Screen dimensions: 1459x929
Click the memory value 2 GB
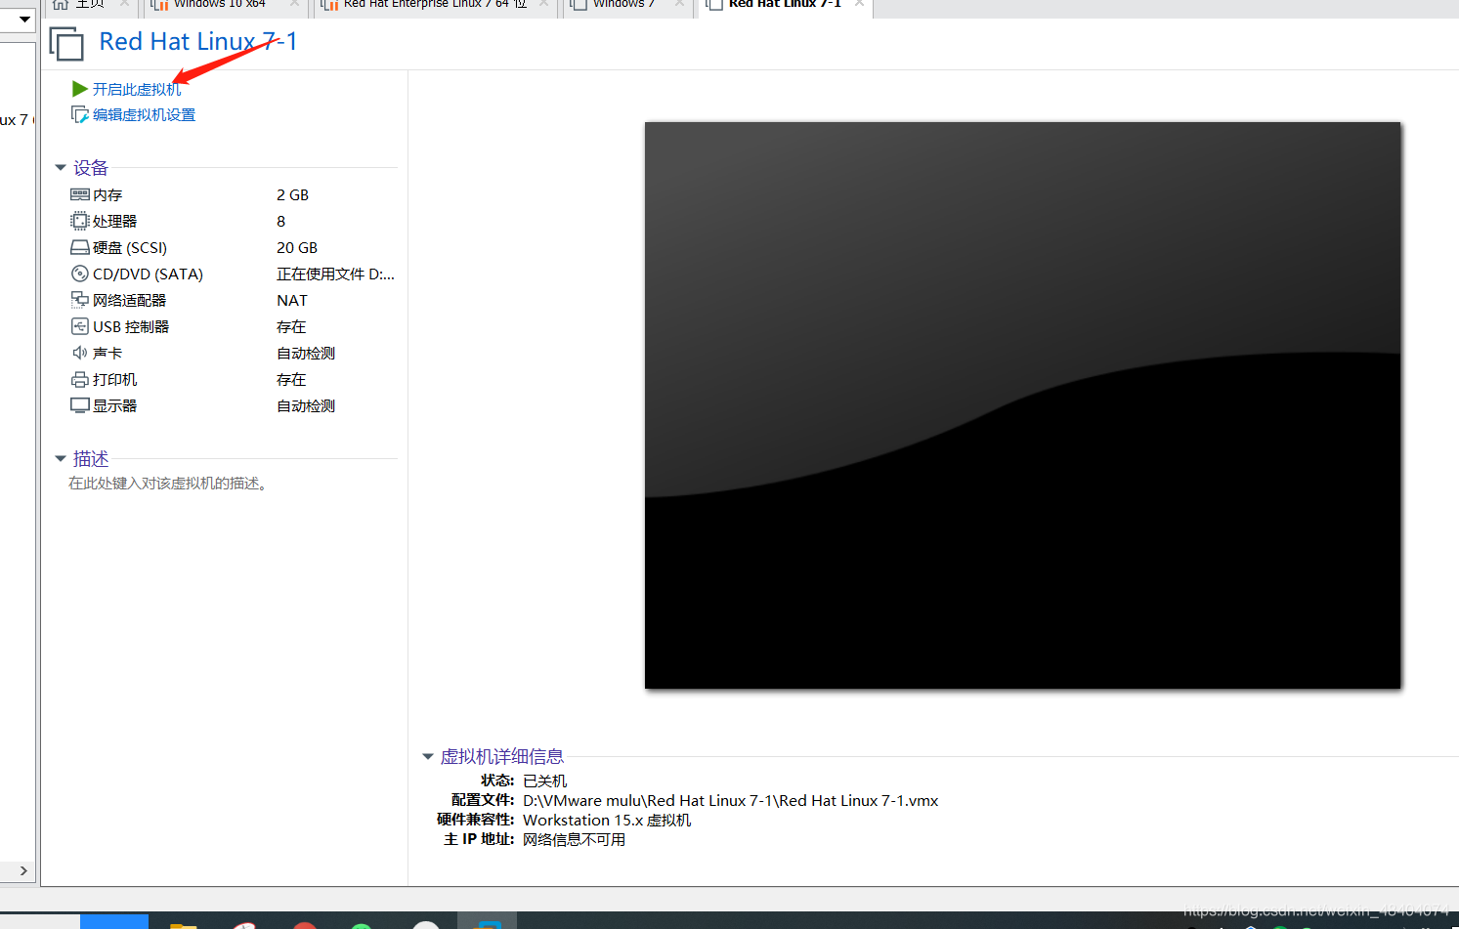point(292,195)
